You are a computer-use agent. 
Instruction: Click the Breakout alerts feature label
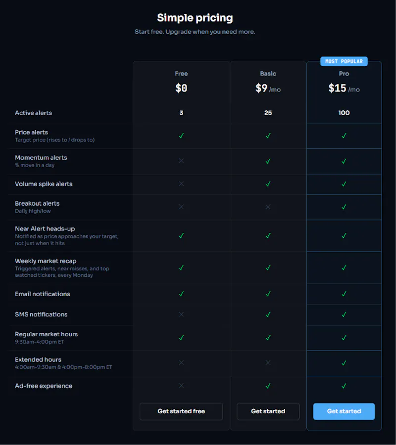(x=37, y=204)
